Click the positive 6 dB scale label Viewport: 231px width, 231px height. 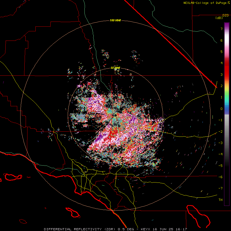(x=222, y=40)
